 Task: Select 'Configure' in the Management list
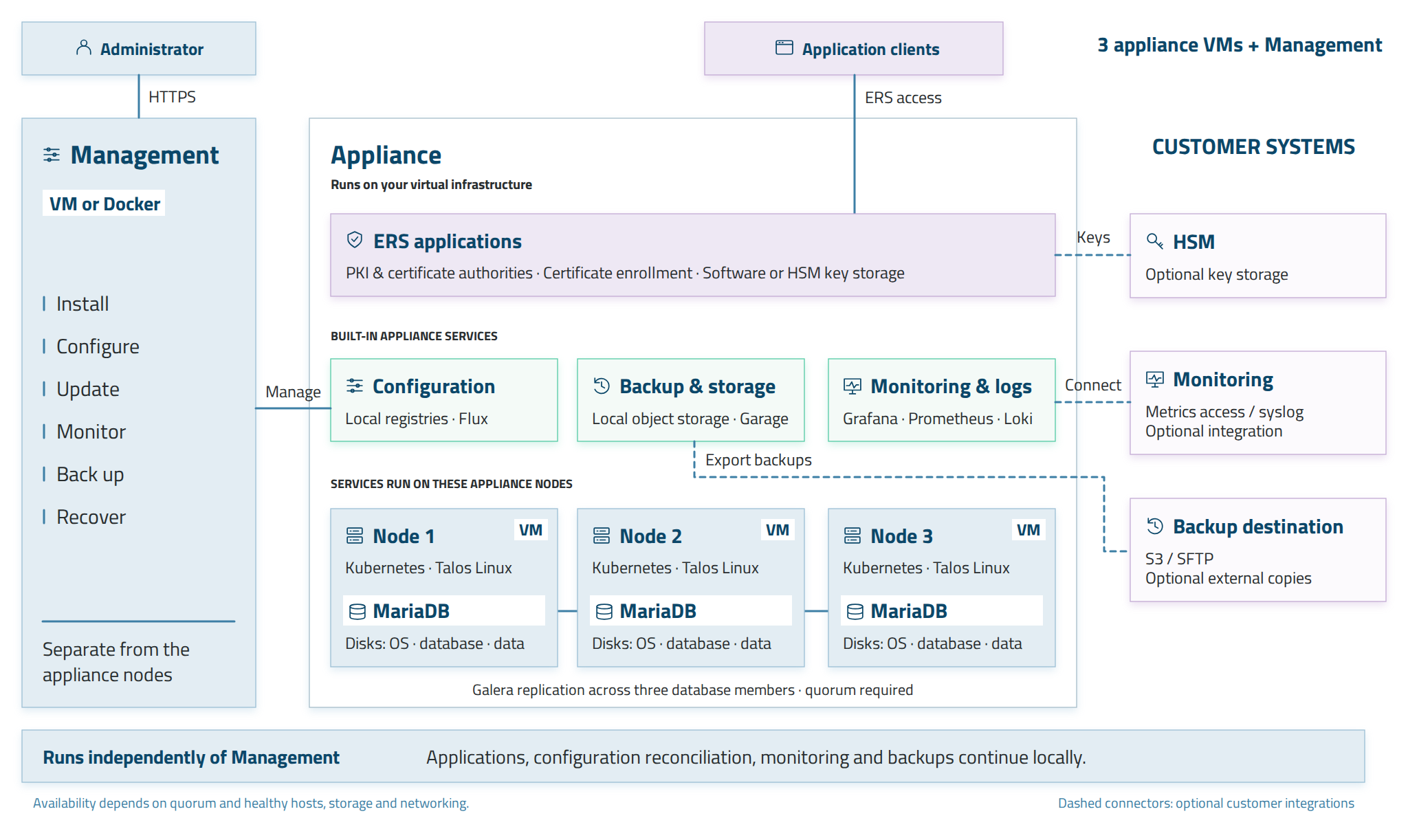pyautogui.click(x=98, y=346)
